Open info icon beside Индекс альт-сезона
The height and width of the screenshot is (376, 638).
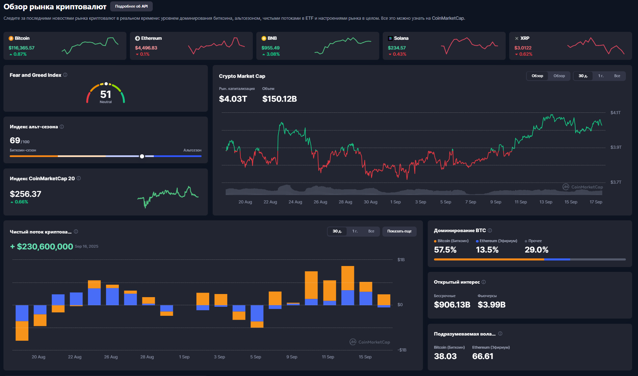62,127
